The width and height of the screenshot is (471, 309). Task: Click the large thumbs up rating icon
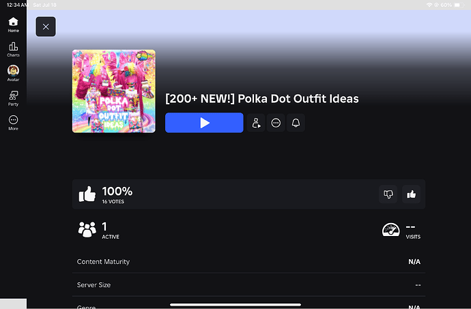click(87, 194)
